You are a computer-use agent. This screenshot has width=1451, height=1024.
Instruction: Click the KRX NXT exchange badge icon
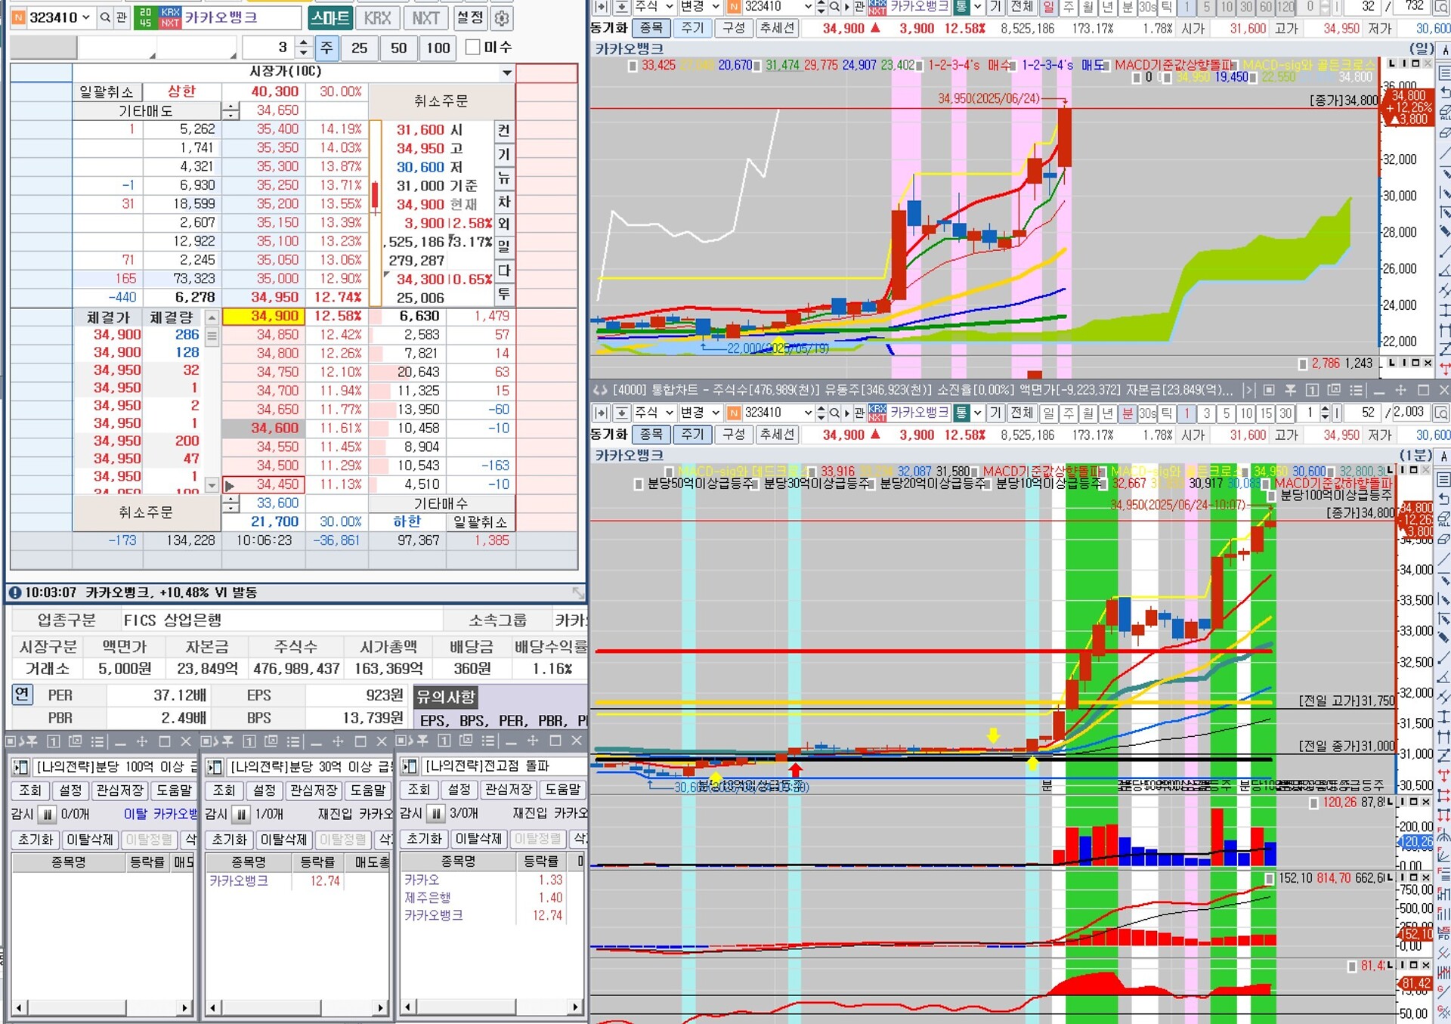tap(170, 17)
